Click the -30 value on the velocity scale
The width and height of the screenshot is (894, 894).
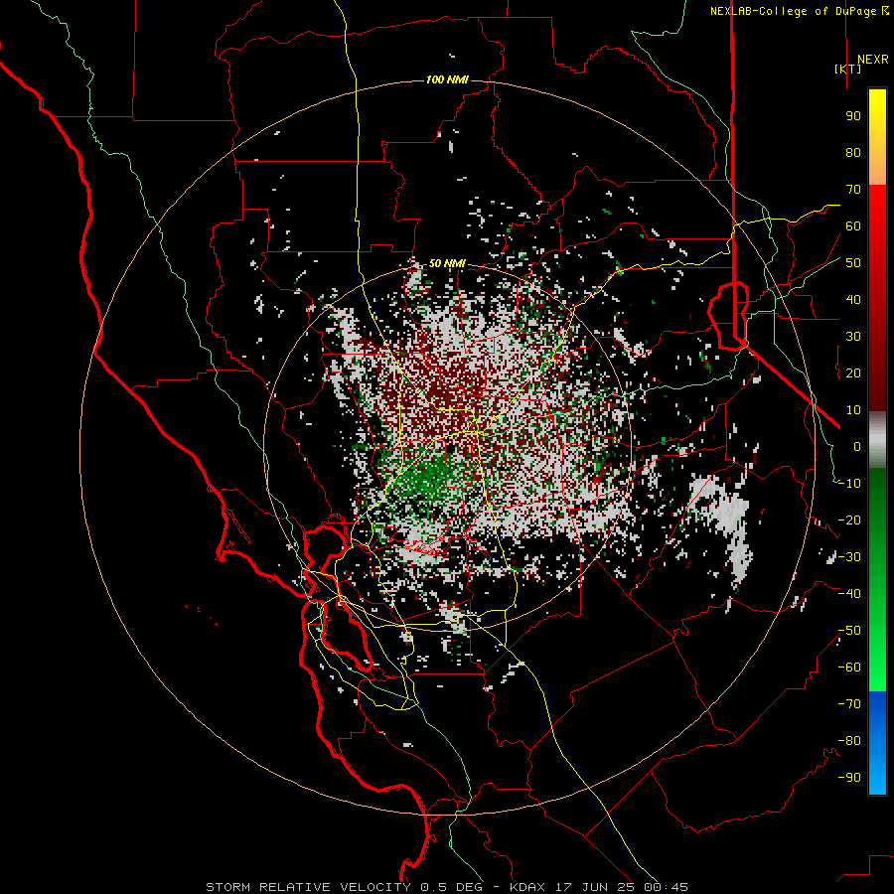[x=849, y=557]
